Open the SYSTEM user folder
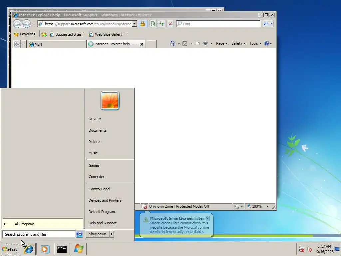Image resolution: width=341 pixels, height=256 pixels. click(x=110, y=119)
